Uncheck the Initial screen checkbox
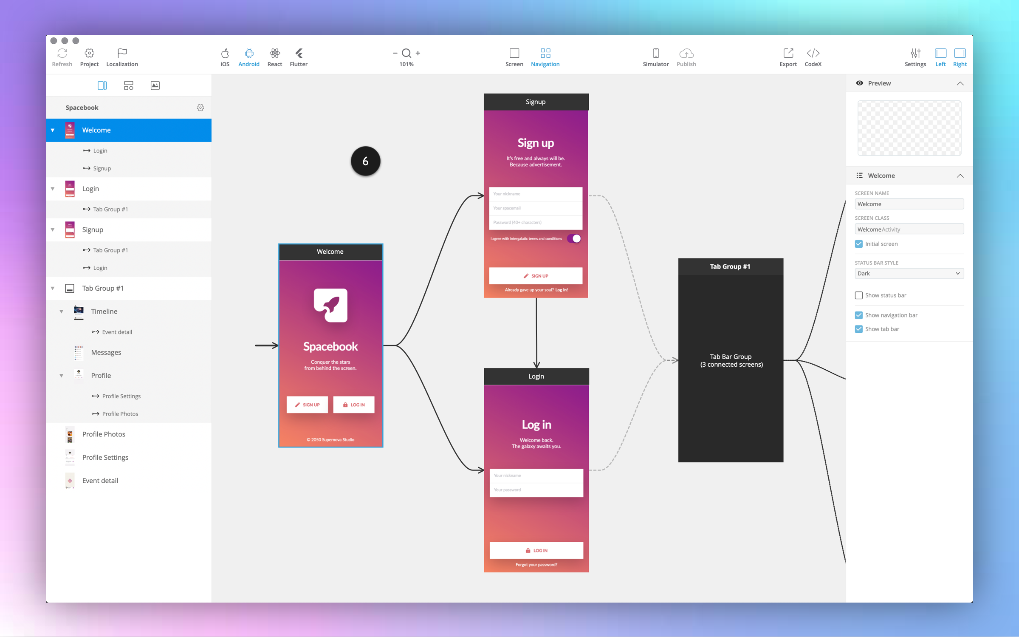The height and width of the screenshot is (637, 1019). click(x=859, y=244)
